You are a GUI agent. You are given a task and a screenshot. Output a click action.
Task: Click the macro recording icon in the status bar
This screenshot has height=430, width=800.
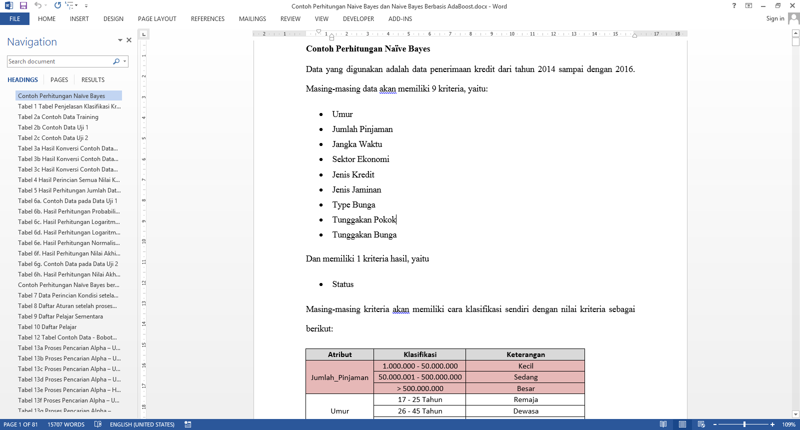tap(188, 424)
